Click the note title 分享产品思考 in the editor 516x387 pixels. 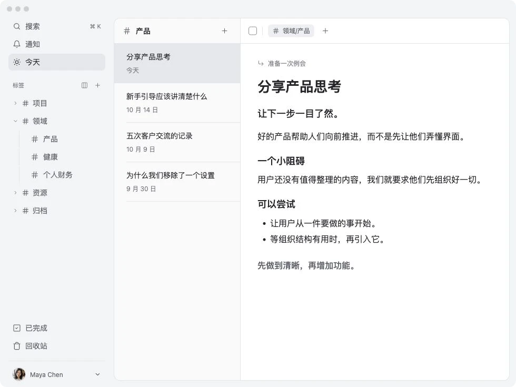(299, 86)
